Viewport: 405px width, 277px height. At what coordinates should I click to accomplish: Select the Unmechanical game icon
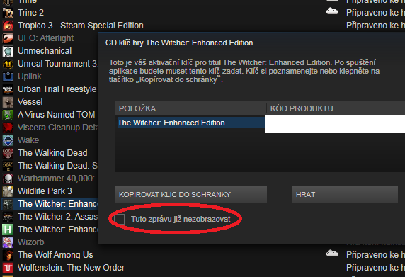tap(8, 51)
